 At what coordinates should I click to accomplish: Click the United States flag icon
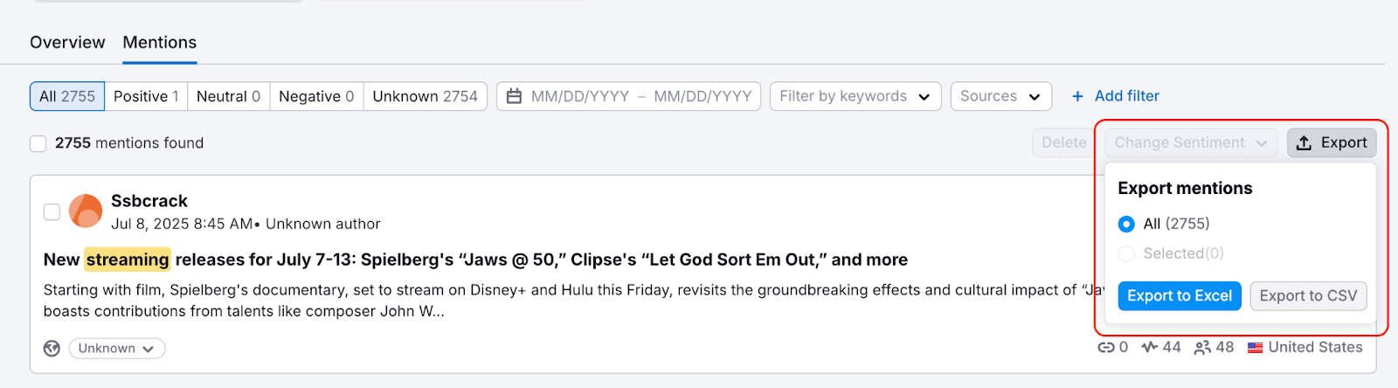click(1256, 348)
